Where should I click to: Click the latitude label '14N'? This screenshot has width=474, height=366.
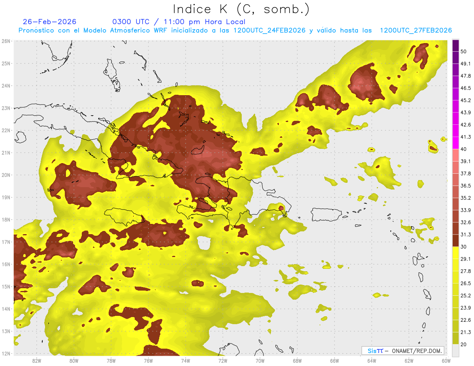[x=6, y=309]
